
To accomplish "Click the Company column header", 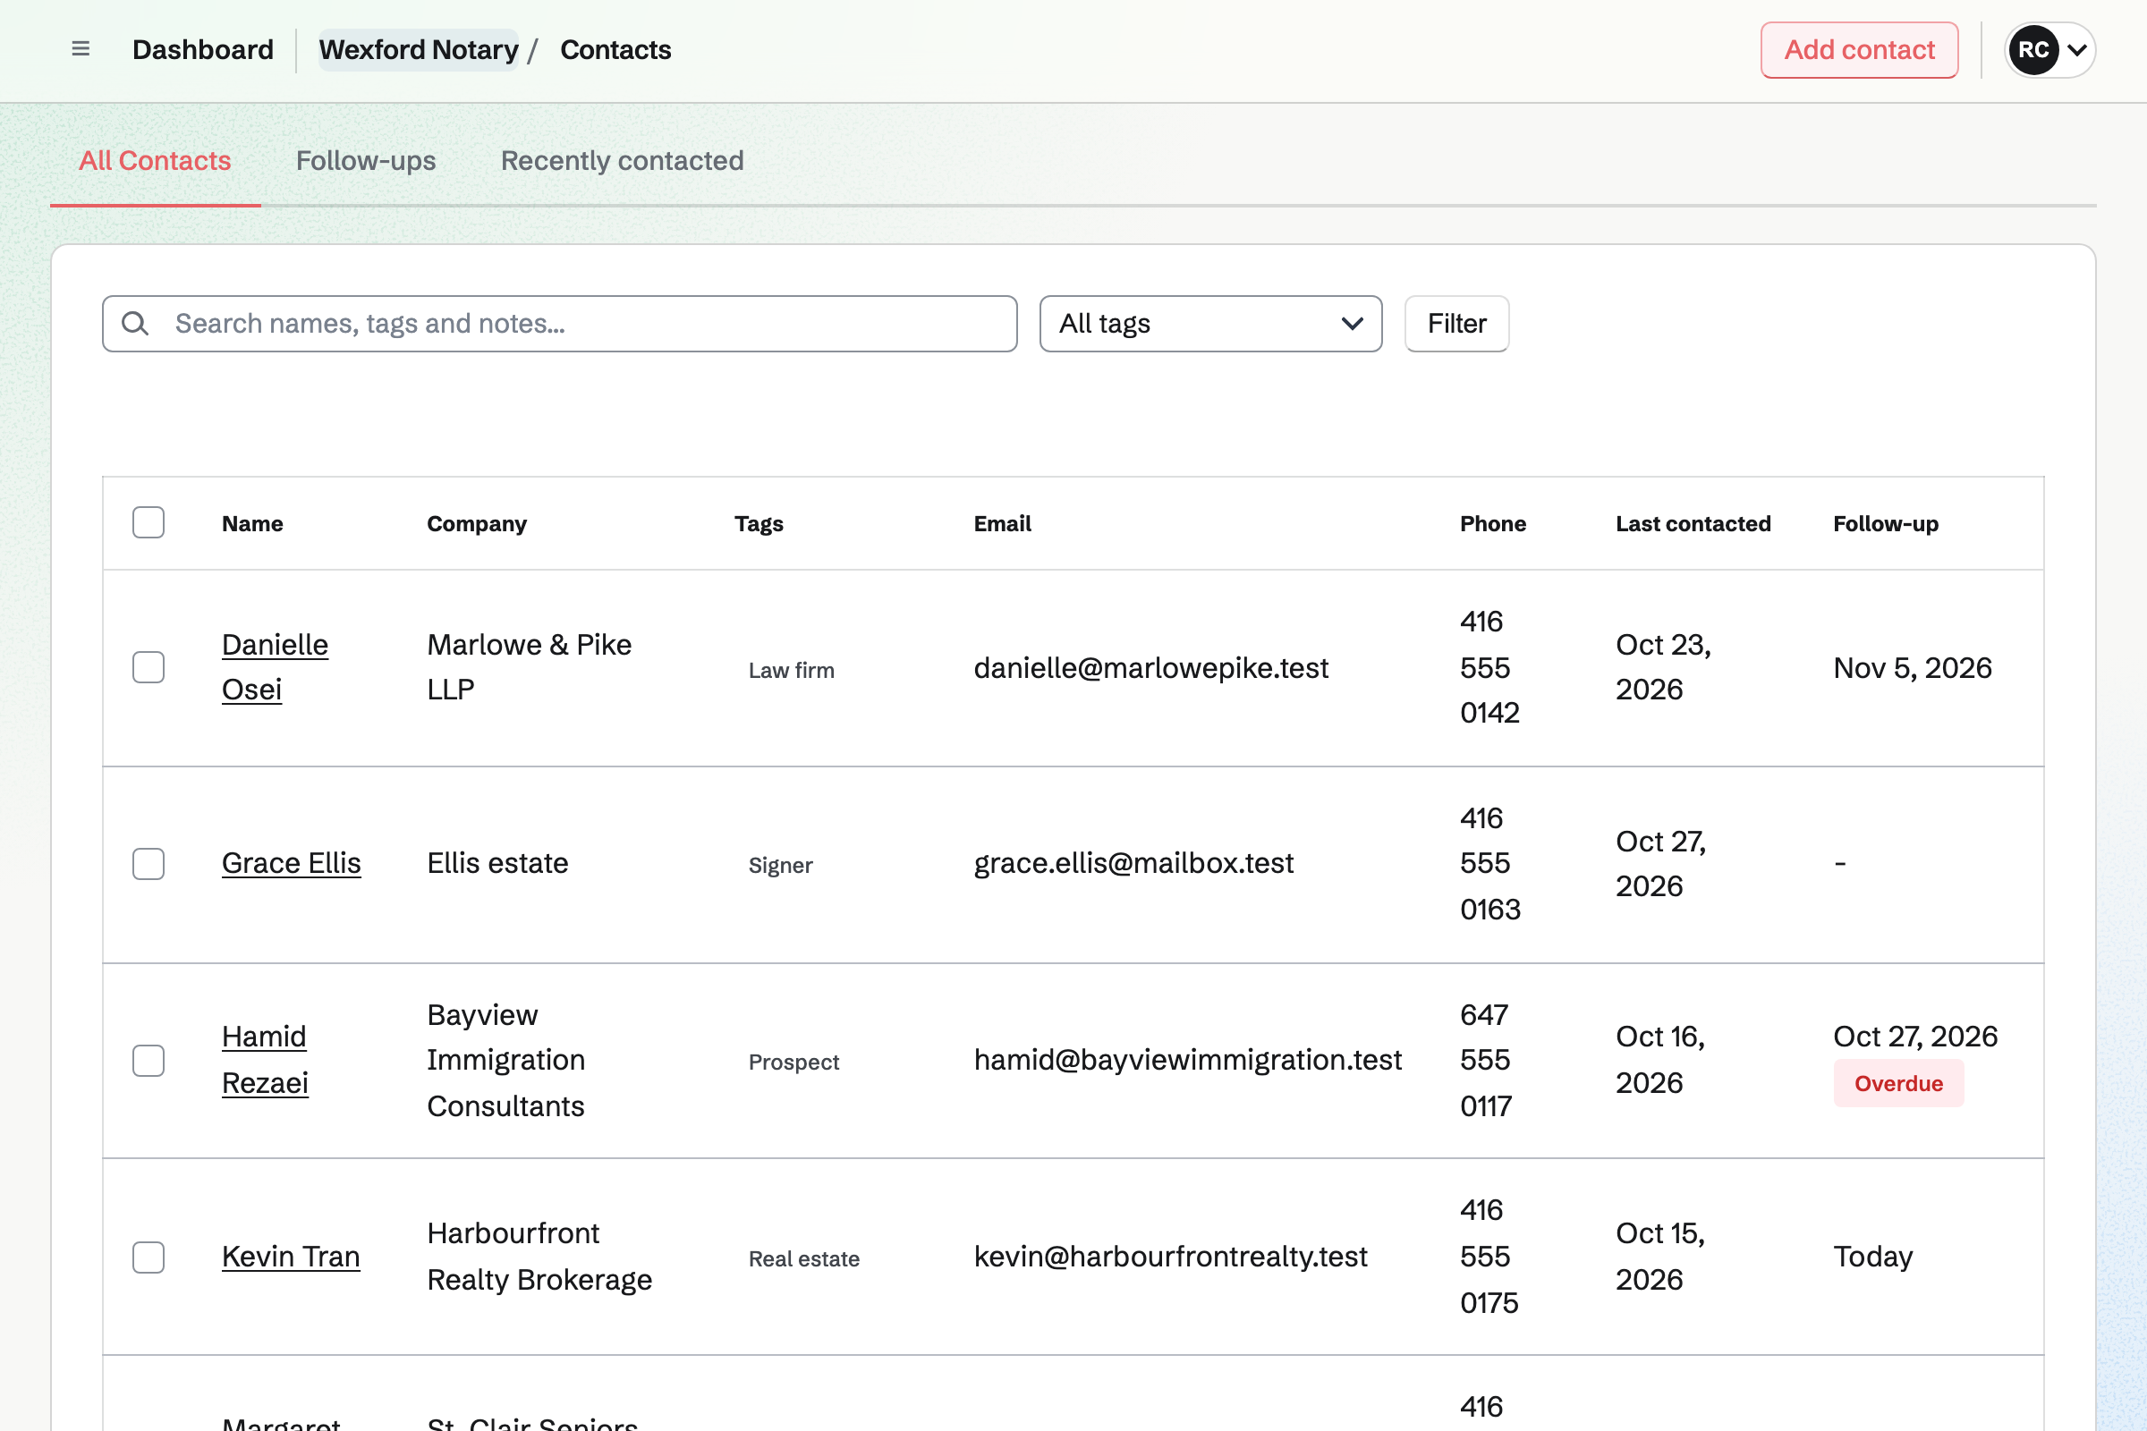I will pyautogui.click(x=477, y=523).
